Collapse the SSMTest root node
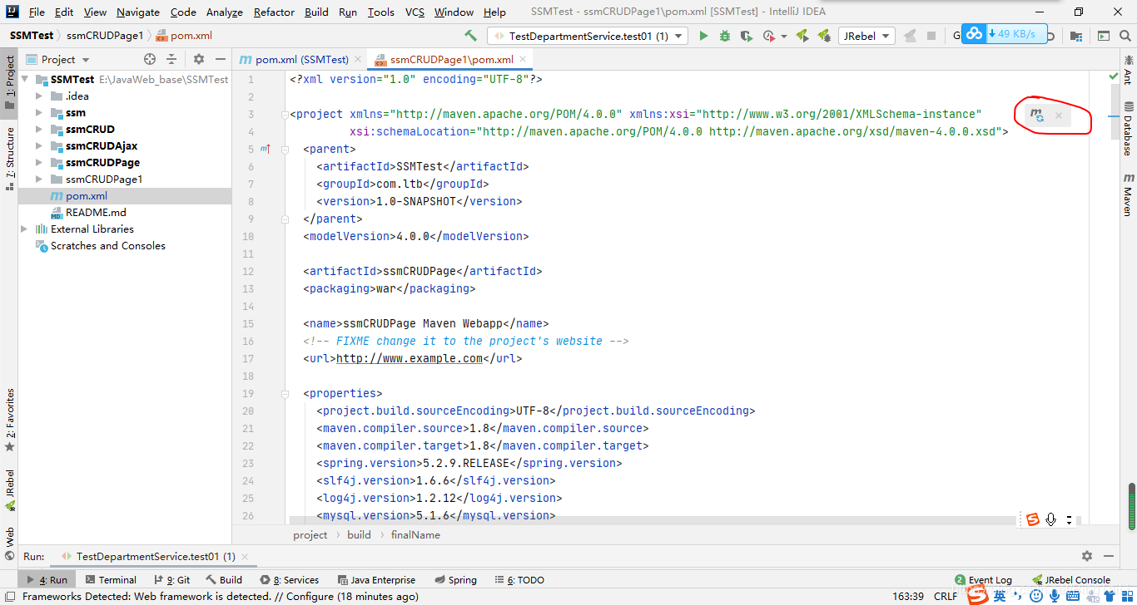This screenshot has height=605, width=1137. tap(26, 79)
